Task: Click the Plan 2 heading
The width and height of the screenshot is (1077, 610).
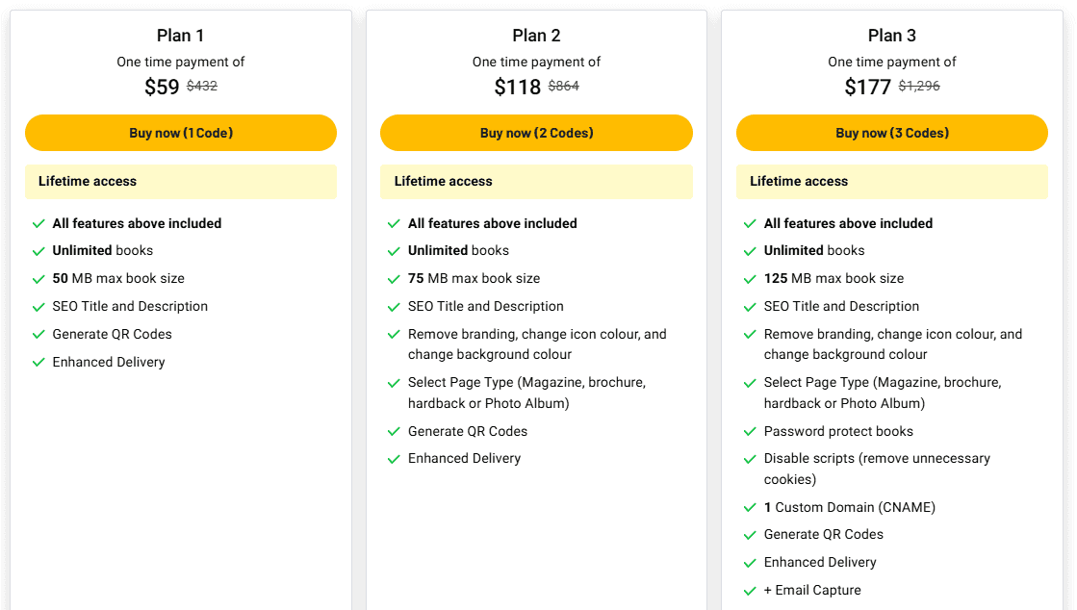Action: pos(536,36)
